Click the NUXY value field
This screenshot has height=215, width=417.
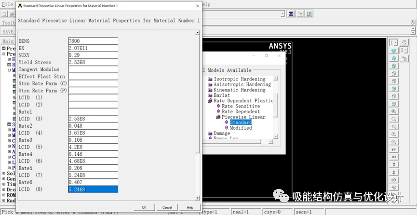coord(93,55)
